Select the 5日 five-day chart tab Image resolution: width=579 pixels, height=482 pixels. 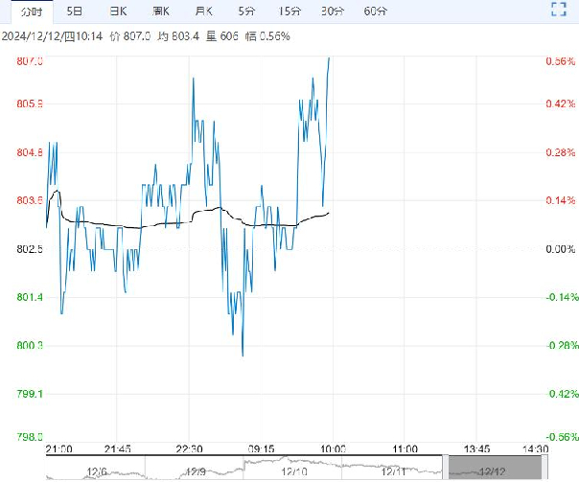74,11
